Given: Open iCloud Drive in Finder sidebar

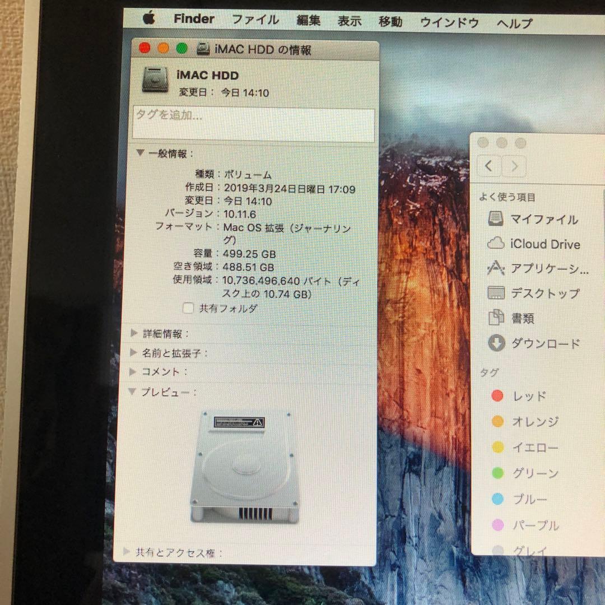Looking at the screenshot, I should [x=534, y=244].
